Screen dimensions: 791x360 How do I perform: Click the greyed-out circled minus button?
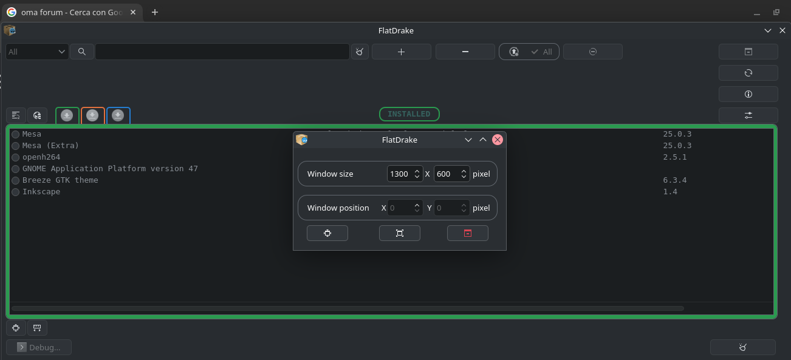(x=593, y=52)
